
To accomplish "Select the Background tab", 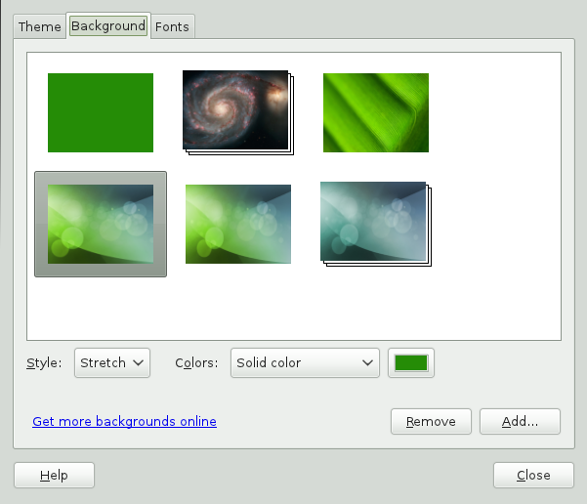I will [108, 25].
